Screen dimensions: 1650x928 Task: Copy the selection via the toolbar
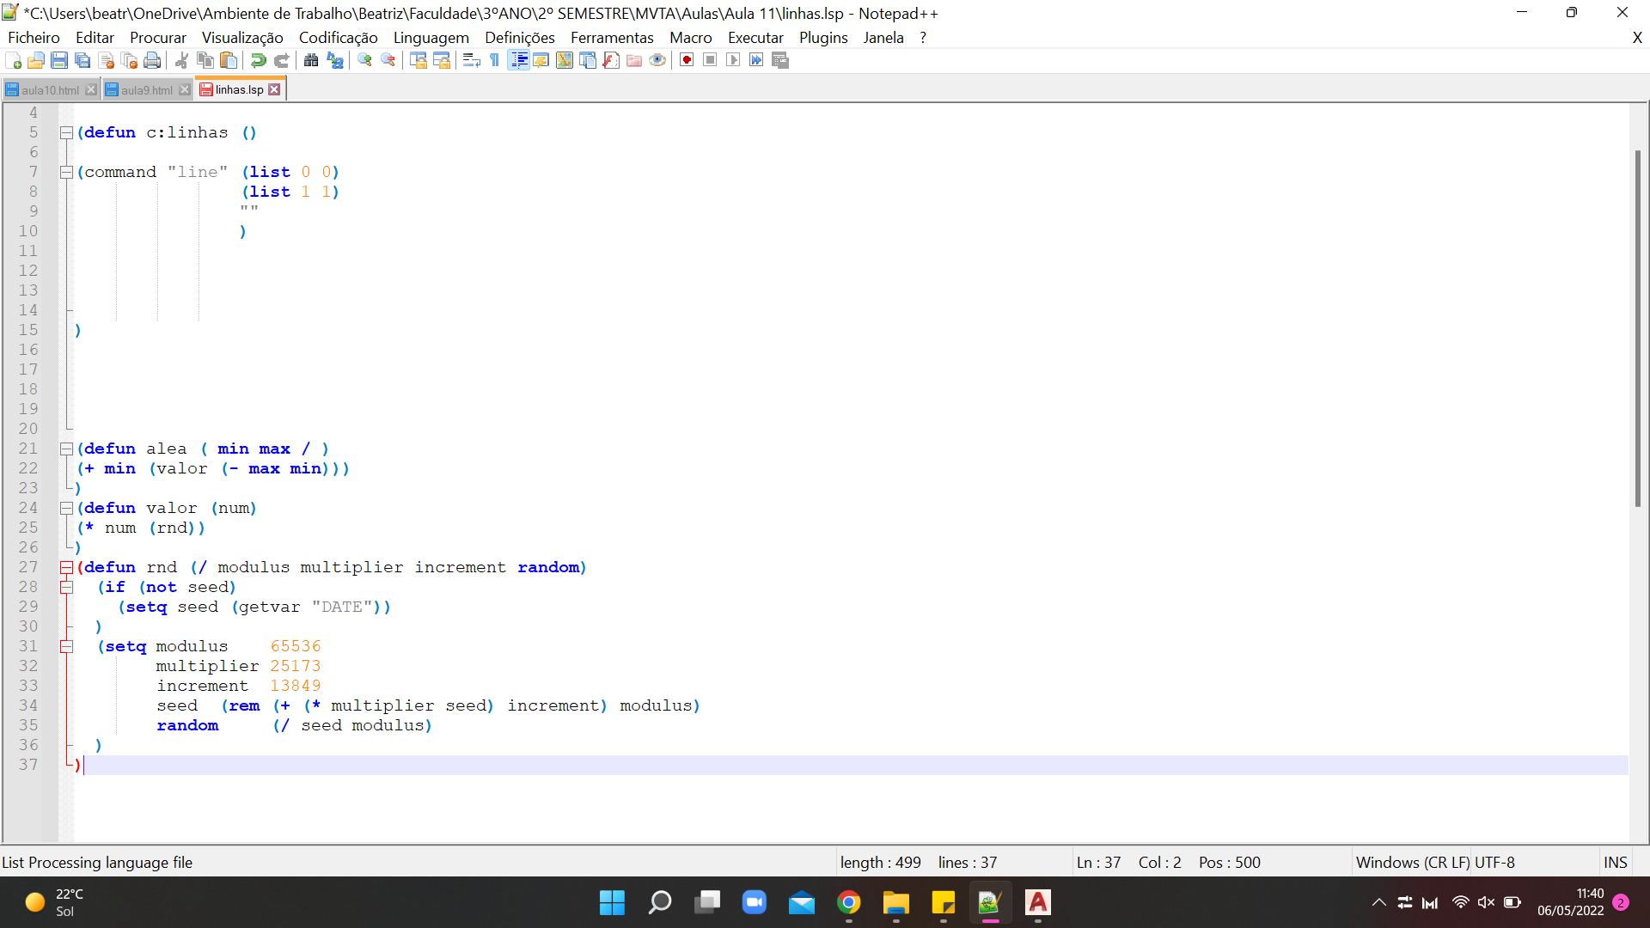(x=205, y=60)
